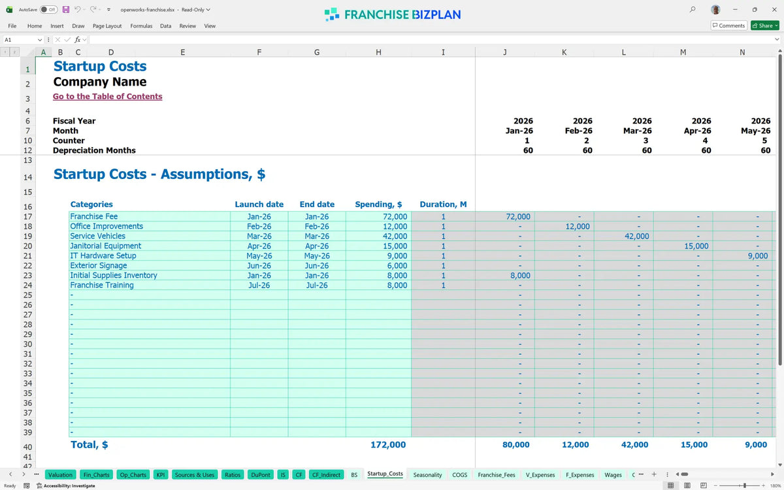Open the Review ribbon tab
This screenshot has width=784, height=490.
[188, 26]
